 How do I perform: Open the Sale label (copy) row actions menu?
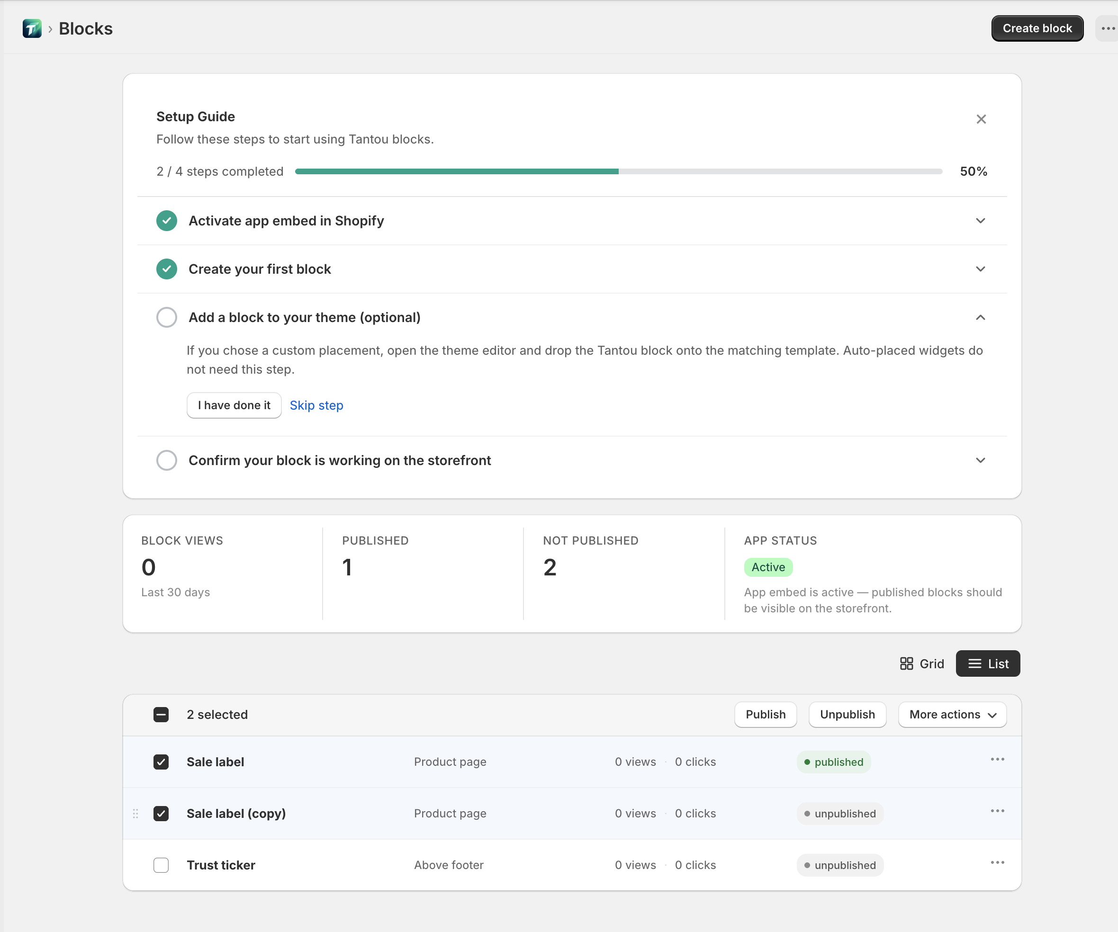[x=997, y=811]
